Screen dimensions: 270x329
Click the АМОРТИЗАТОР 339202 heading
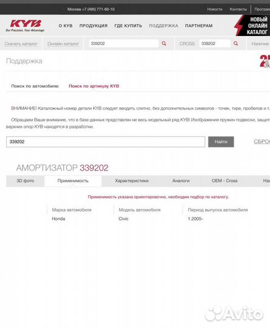(62, 168)
